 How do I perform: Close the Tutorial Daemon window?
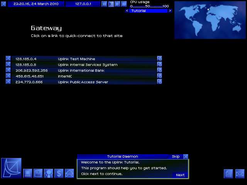pyautogui.click(x=186, y=156)
